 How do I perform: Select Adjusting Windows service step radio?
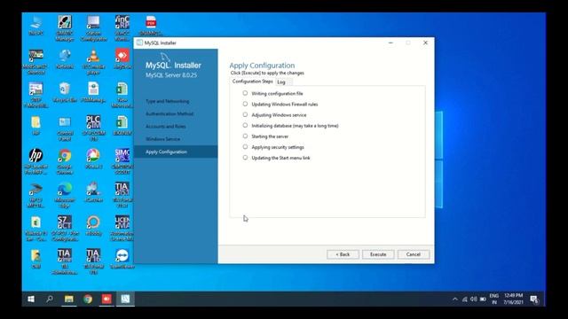pos(245,114)
